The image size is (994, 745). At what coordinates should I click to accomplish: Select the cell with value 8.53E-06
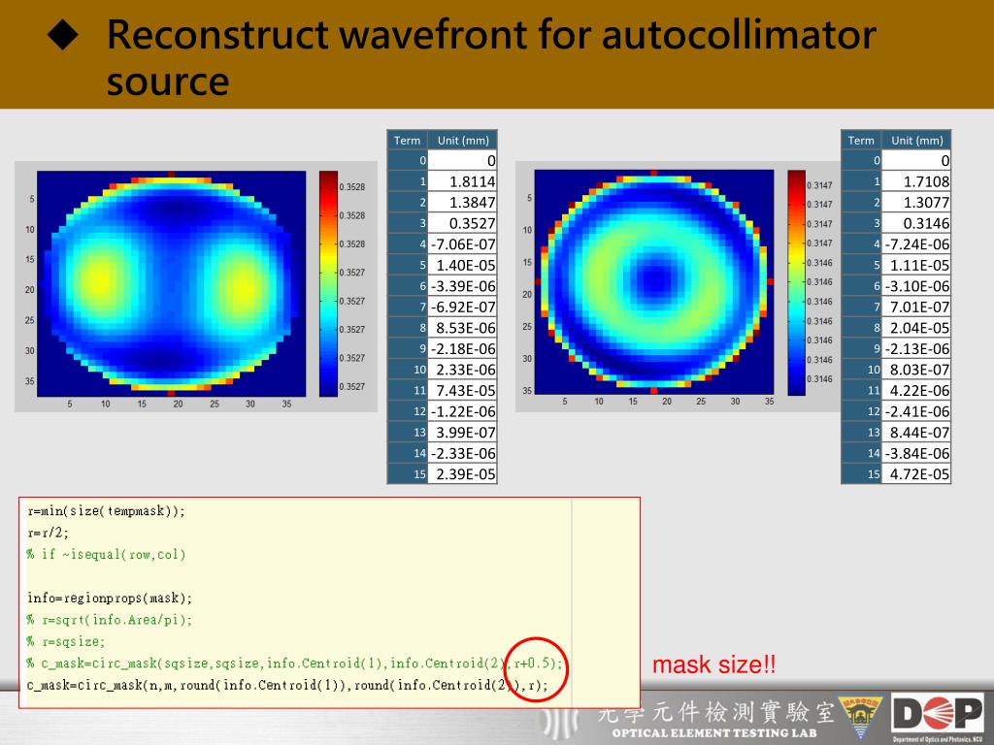coord(463,328)
